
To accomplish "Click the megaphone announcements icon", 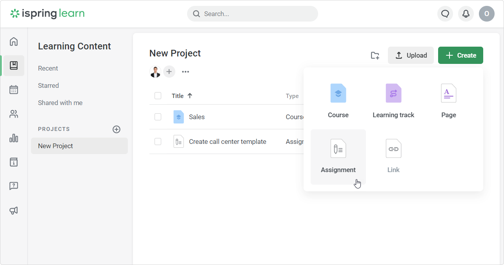I will [x=14, y=211].
